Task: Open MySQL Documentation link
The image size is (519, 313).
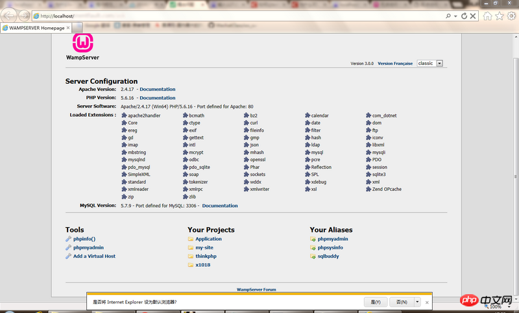Action: pos(220,206)
